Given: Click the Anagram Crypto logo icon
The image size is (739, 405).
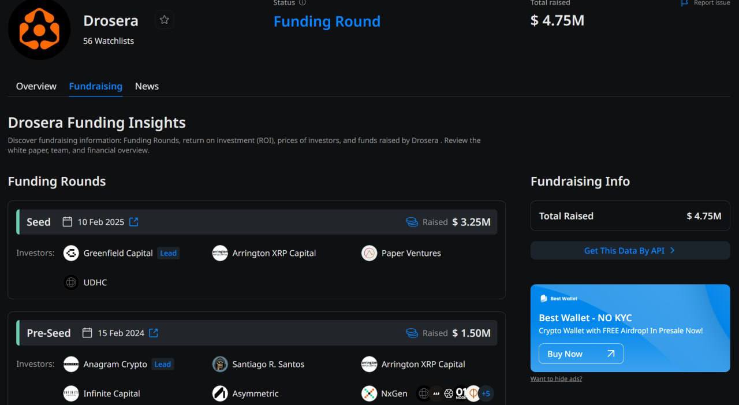Looking at the screenshot, I should pos(71,364).
